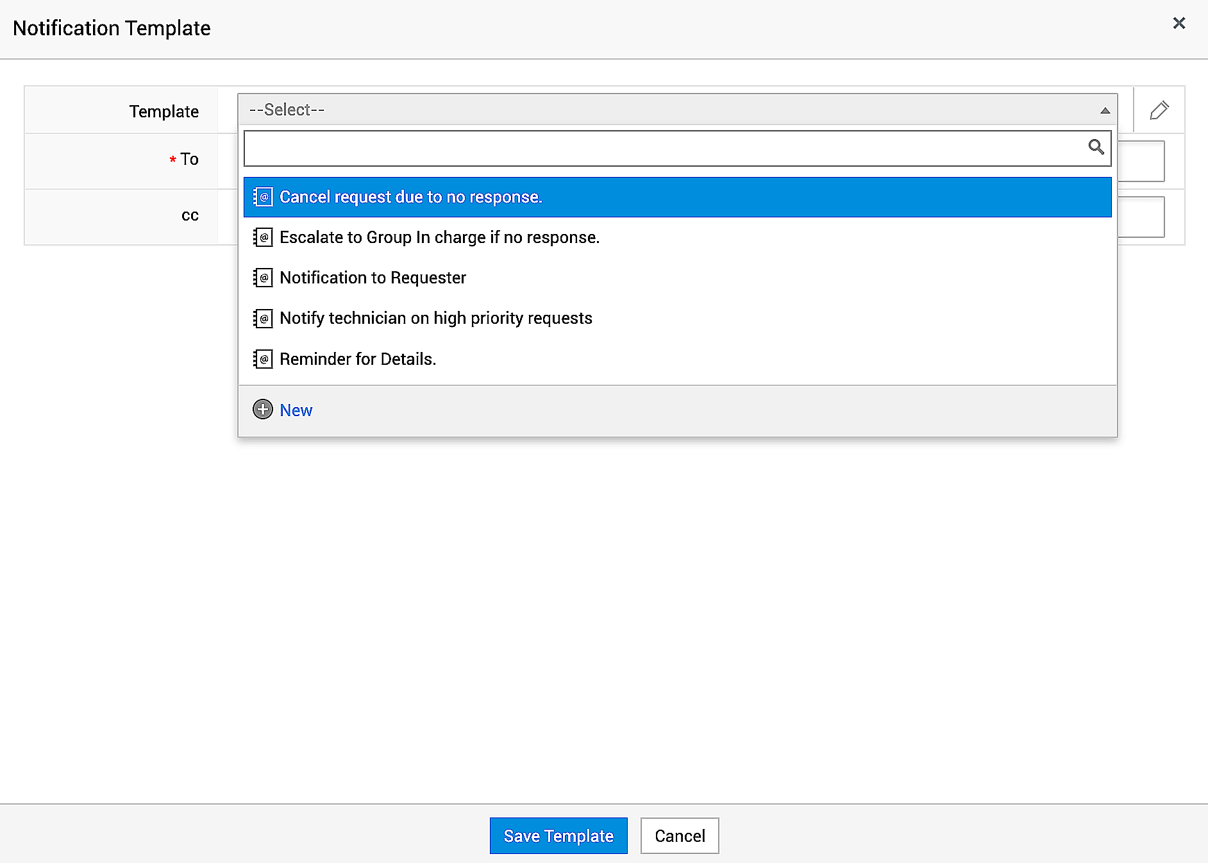Image resolution: width=1208 pixels, height=863 pixels.
Task: Click the New template link
Action: pos(296,410)
